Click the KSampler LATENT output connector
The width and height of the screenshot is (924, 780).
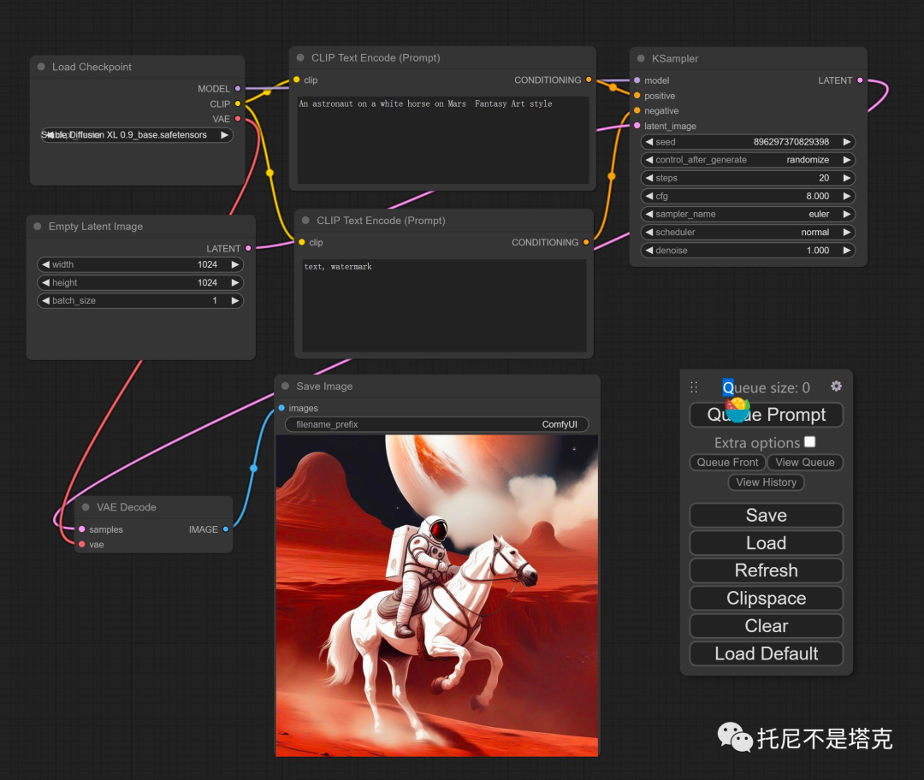pyautogui.click(x=860, y=80)
